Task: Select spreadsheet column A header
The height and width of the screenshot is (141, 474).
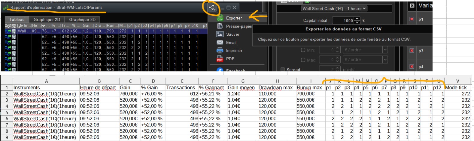Action: click(x=46, y=81)
